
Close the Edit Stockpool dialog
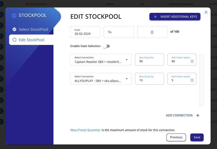click(x=206, y=12)
